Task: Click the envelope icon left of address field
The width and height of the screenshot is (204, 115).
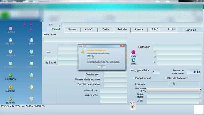Action: pyautogui.click(x=49, y=52)
